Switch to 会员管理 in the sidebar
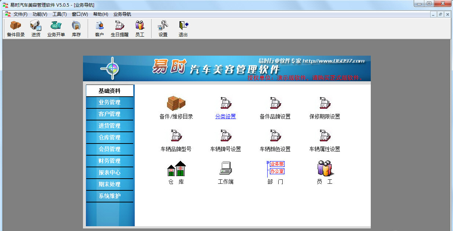The width and height of the screenshot is (453, 231). tap(110, 149)
